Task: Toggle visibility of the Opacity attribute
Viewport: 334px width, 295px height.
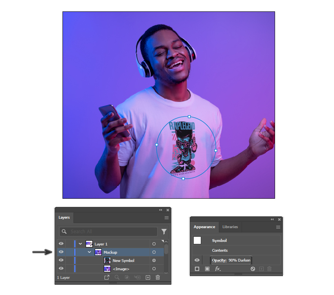Action: (x=197, y=260)
